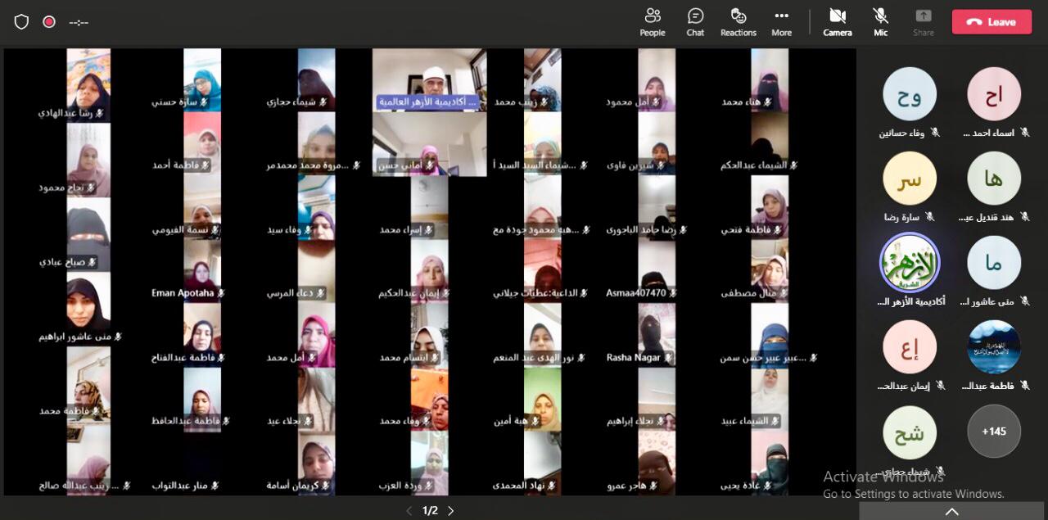This screenshot has width=1048, height=520.
Task: Click the سر participant avatar
Action: coord(910,179)
